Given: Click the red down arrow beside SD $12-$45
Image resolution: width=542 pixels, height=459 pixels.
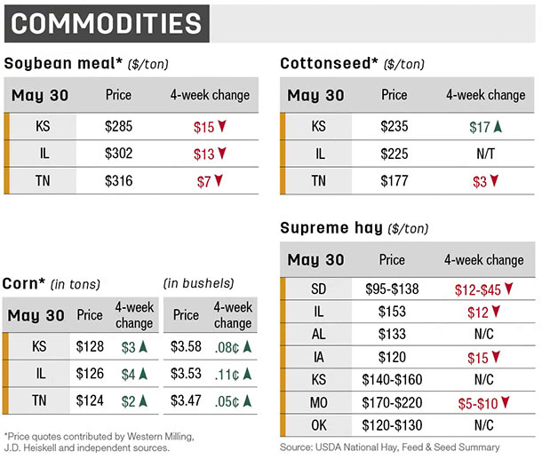Looking at the screenshot, I should (x=508, y=289).
